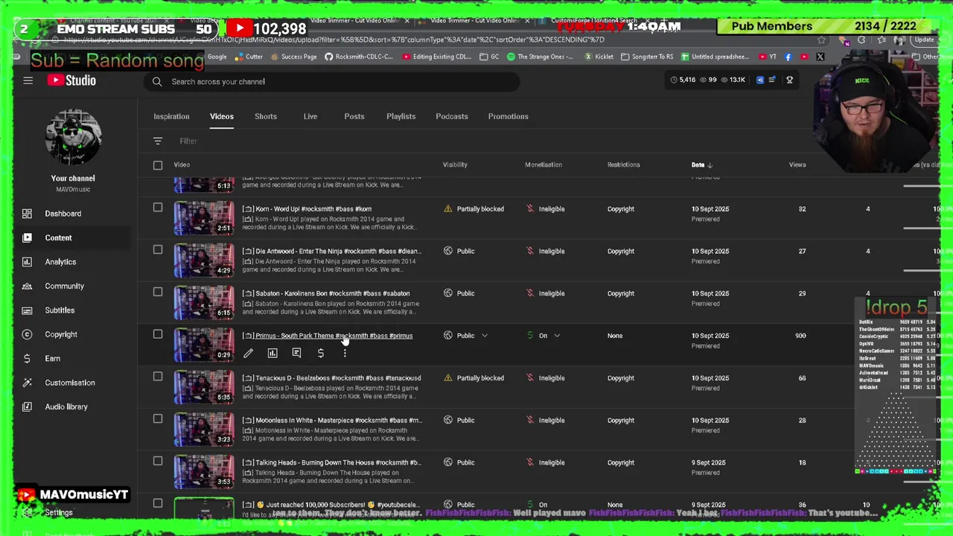Open the Songsterr To RS bookmark
Screen dimensions: 953x536
(x=646, y=57)
